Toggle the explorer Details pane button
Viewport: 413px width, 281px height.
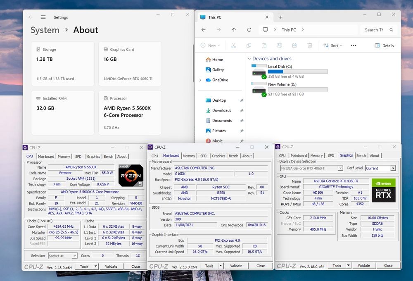click(384, 45)
